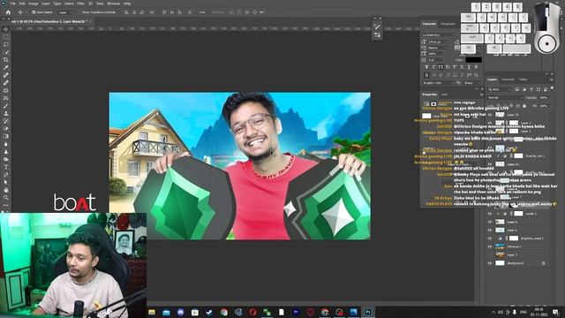
Task: Open the layer filter Kind dropdown
Action: [x=500, y=89]
